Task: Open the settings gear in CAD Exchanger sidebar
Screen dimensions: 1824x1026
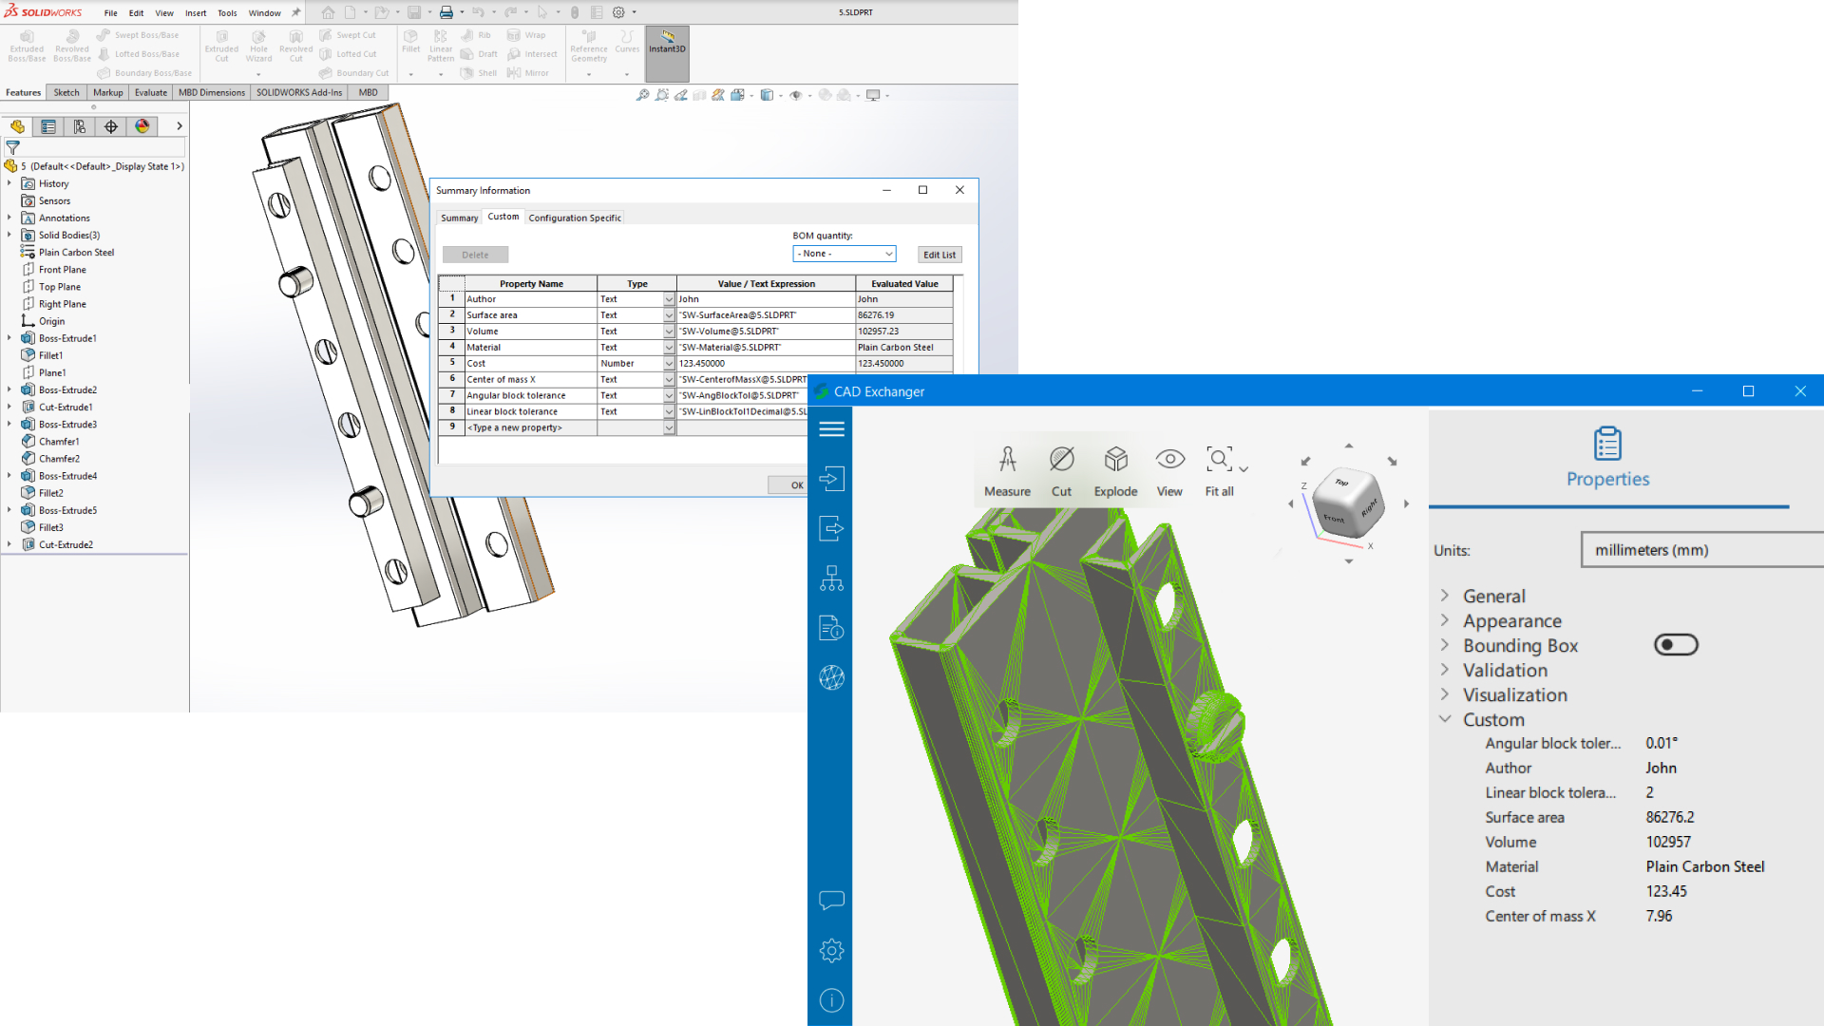Action: [831, 950]
